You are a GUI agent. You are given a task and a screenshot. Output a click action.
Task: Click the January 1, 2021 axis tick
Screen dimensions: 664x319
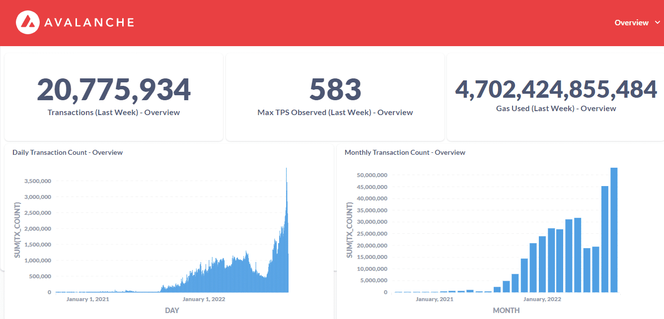[87, 299]
